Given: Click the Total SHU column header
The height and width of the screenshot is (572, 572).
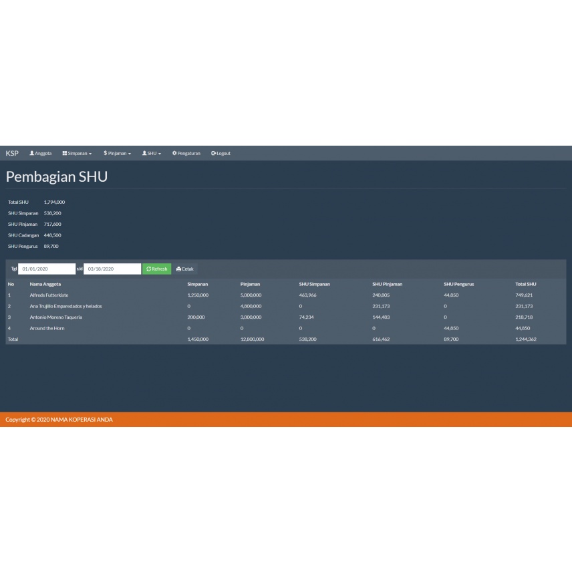Looking at the screenshot, I should (x=526, y=284).
